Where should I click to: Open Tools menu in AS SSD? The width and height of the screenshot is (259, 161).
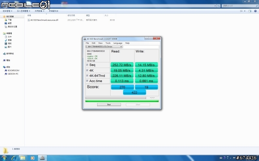pos(108,43)
